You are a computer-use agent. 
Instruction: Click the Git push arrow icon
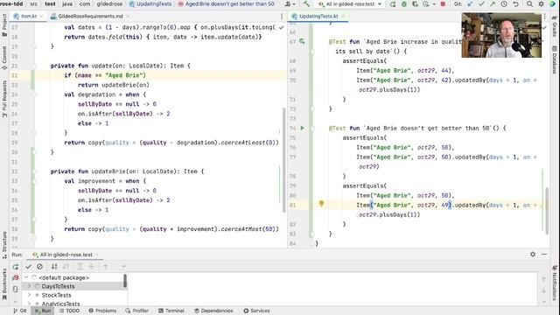click(493, 3)
